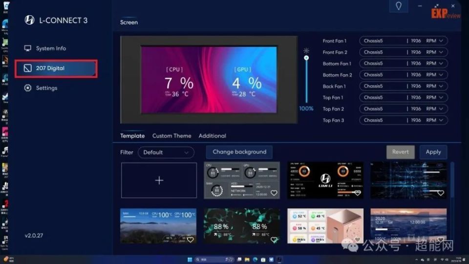Open File Explorer from the taskbar
Image resolution: width=469 pixels, height=264 pixels.
click(x=247, y=260)
